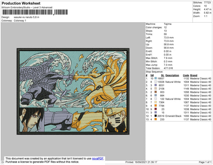
Task: Click the Down value '56.8 mm'
Action: tap(169, 48)
